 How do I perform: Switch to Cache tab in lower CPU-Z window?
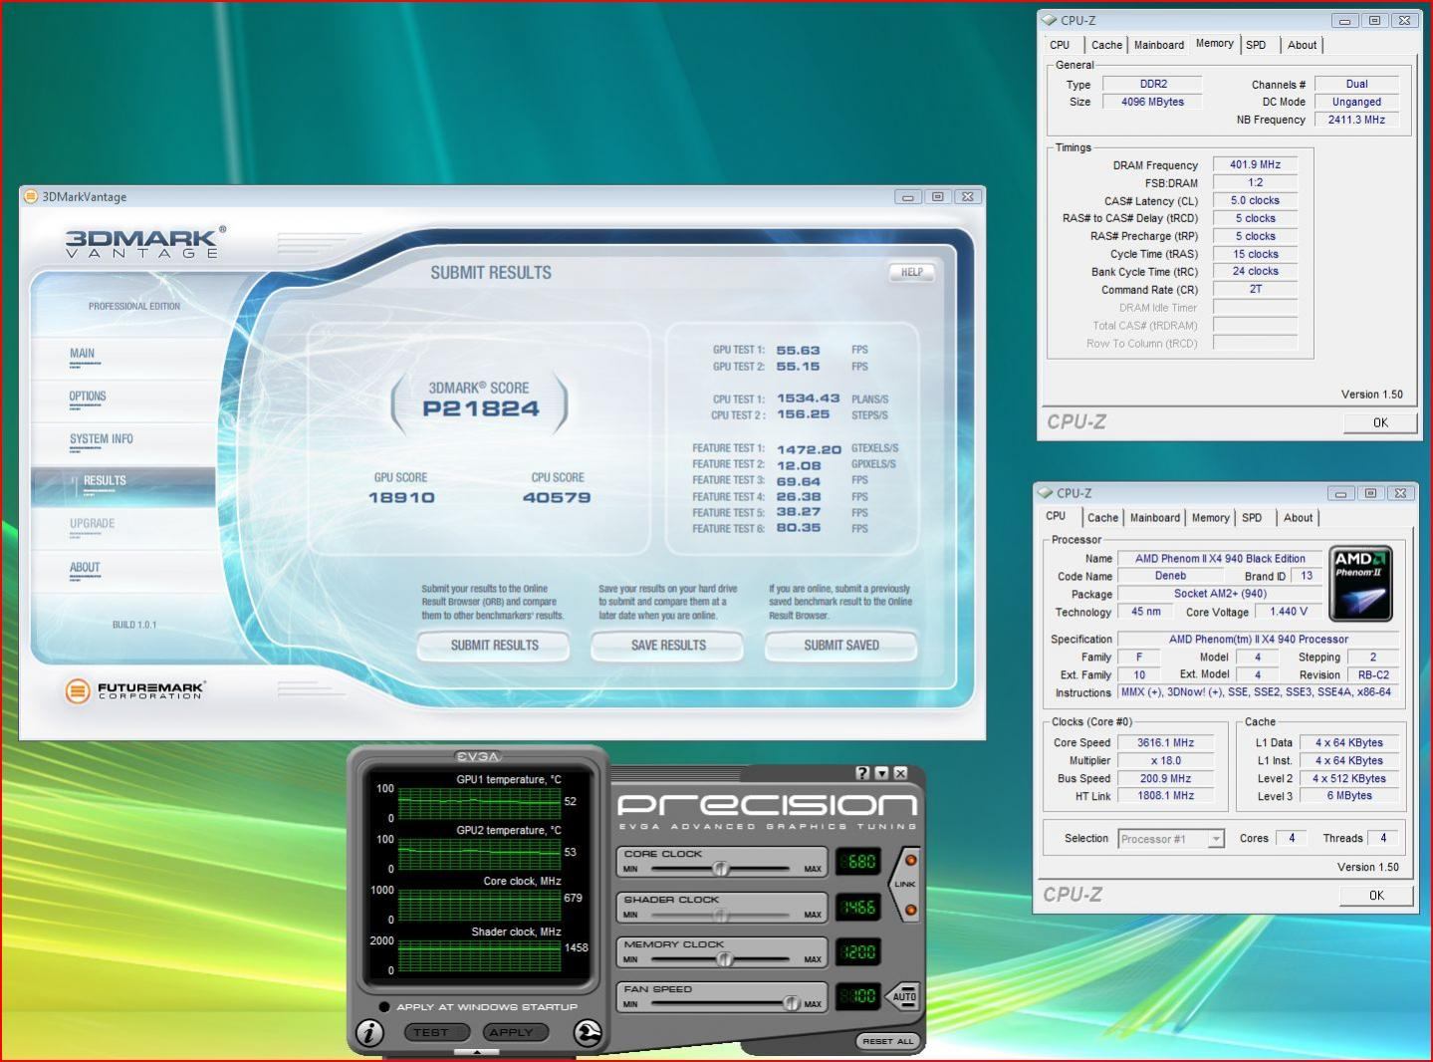tap(1102, 518)
